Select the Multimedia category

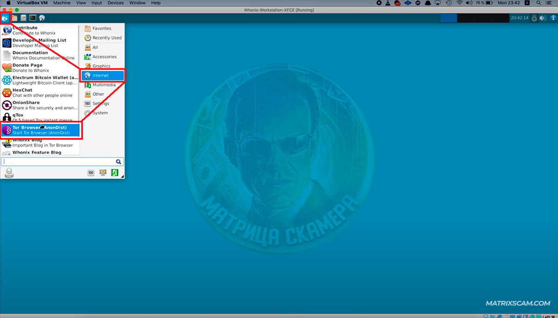(103, 85)
